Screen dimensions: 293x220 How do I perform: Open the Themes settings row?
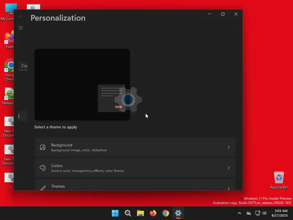point(135,185)
